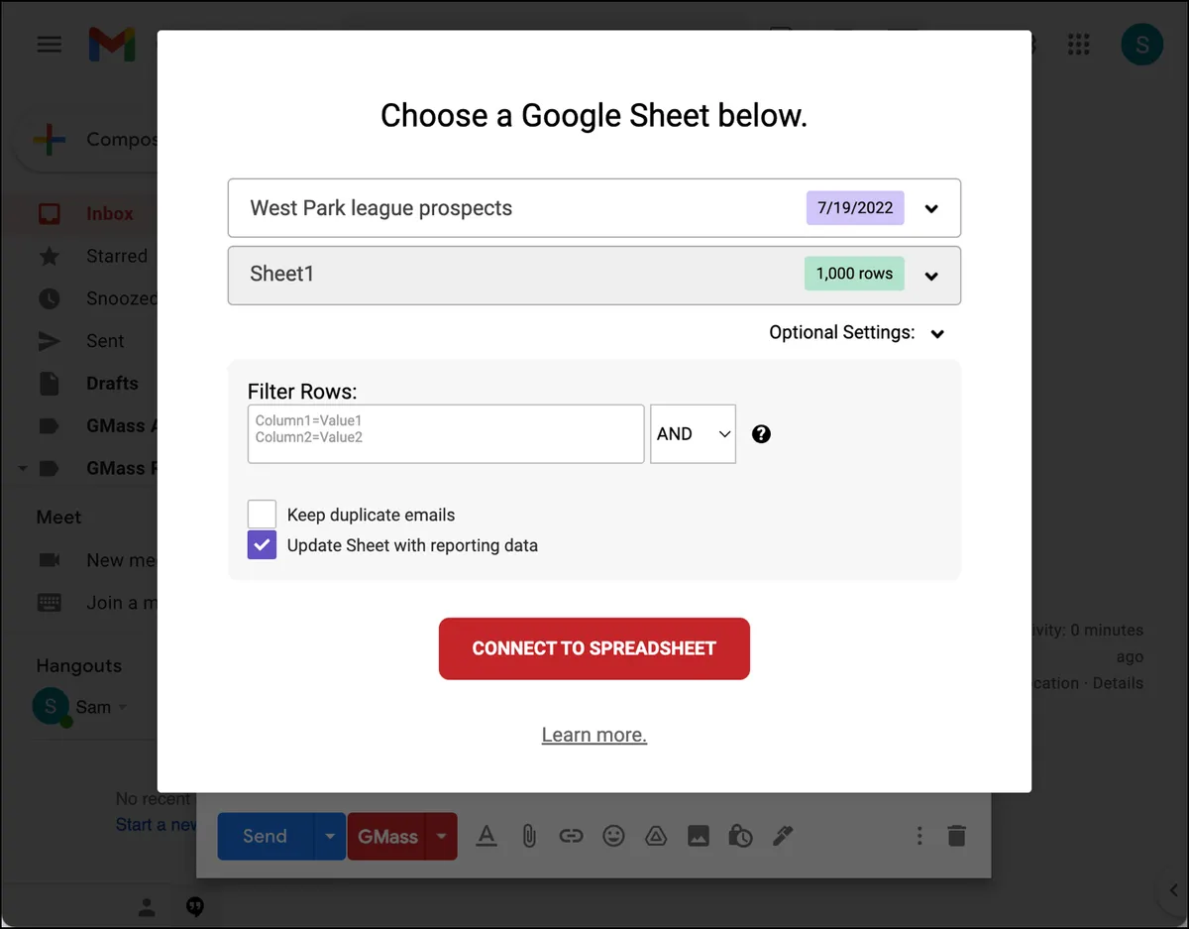Open text formatting options icon
This screenshot has height=929, width=1189.
[x=486, y=837]
